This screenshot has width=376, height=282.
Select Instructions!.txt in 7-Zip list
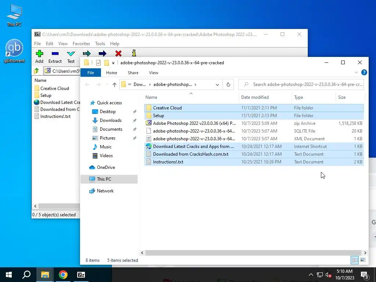55,116
